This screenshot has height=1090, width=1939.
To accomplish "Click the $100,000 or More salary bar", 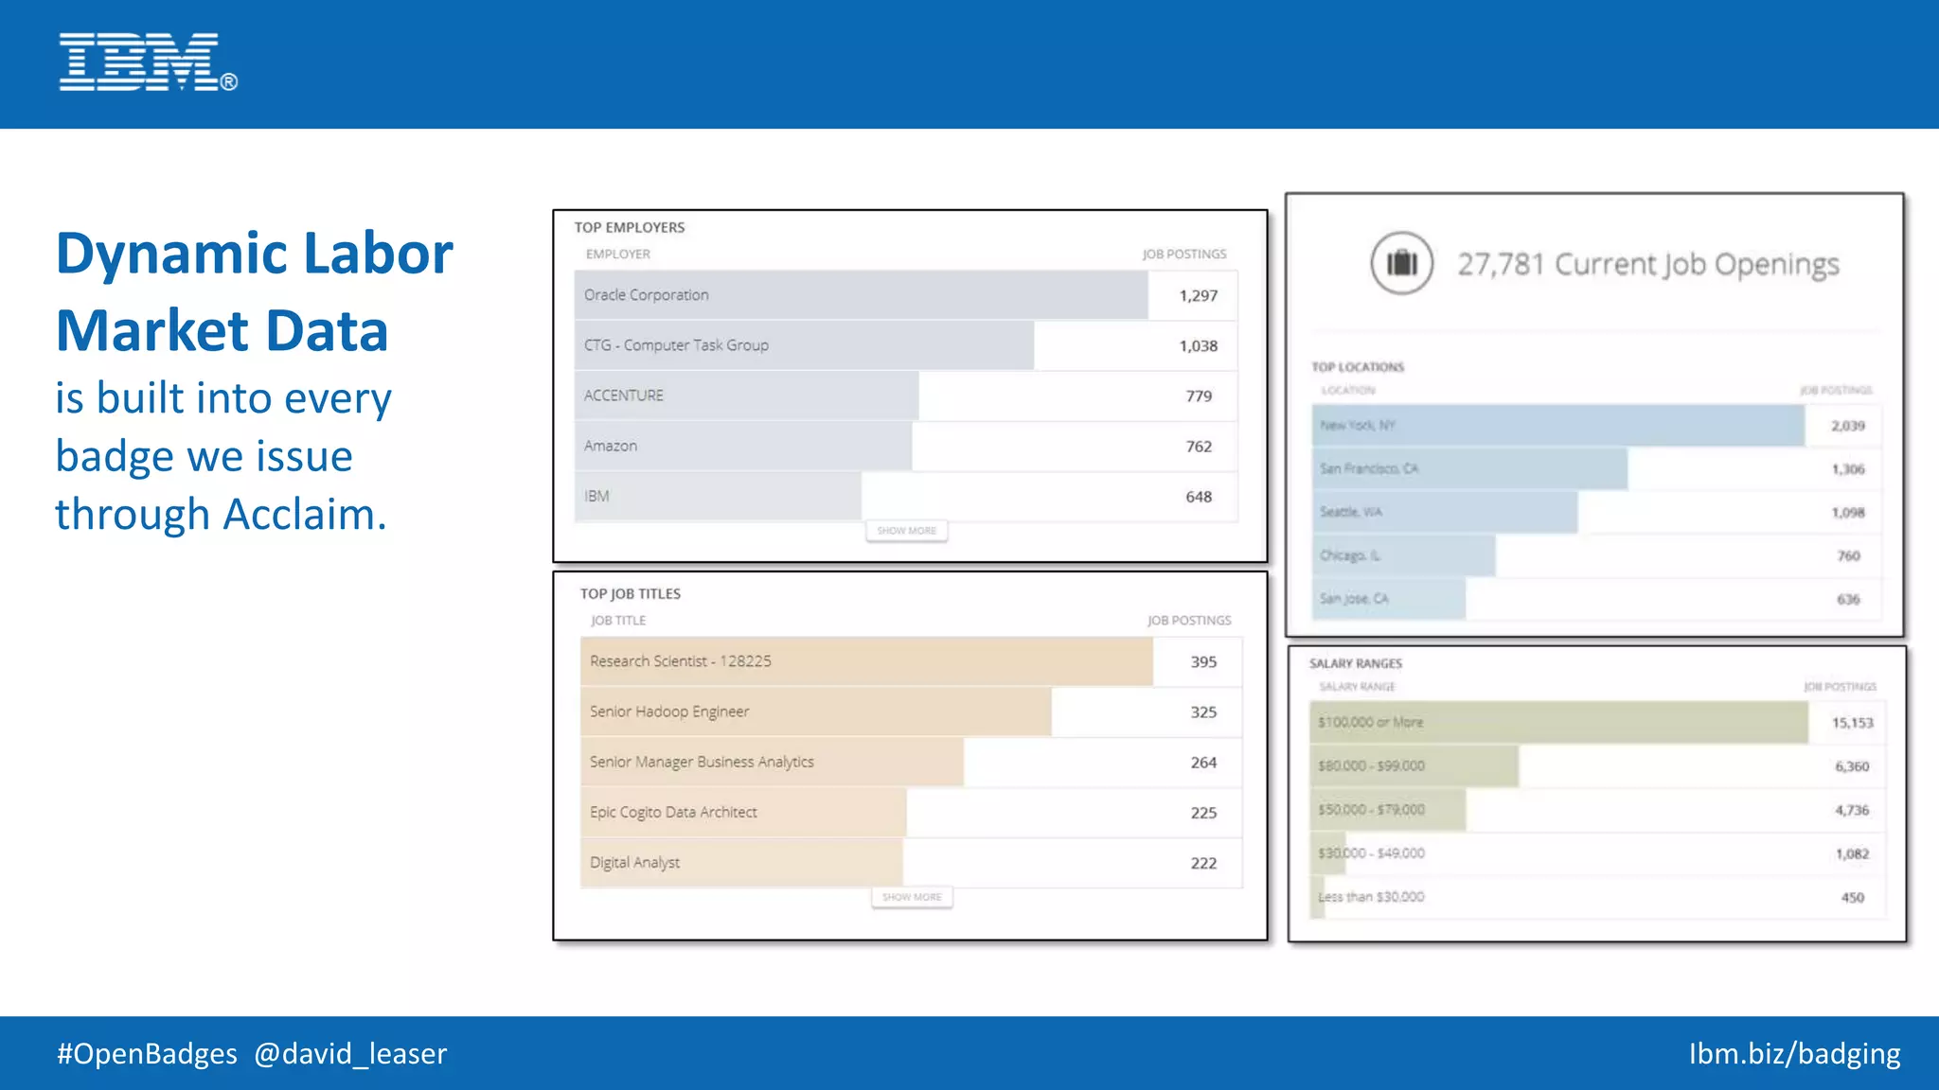I will click(1557, 722).
